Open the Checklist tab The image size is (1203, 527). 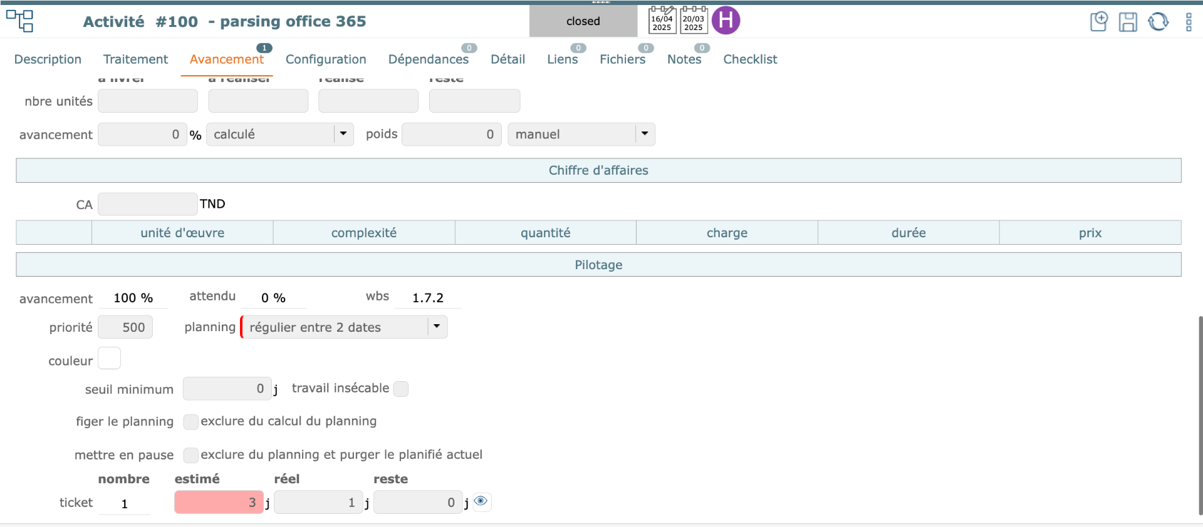pyautogui.click(x=750, y=59)
